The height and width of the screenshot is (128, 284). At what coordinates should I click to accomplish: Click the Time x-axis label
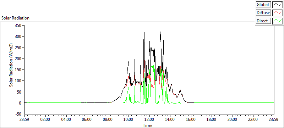[x=148, y=125]
